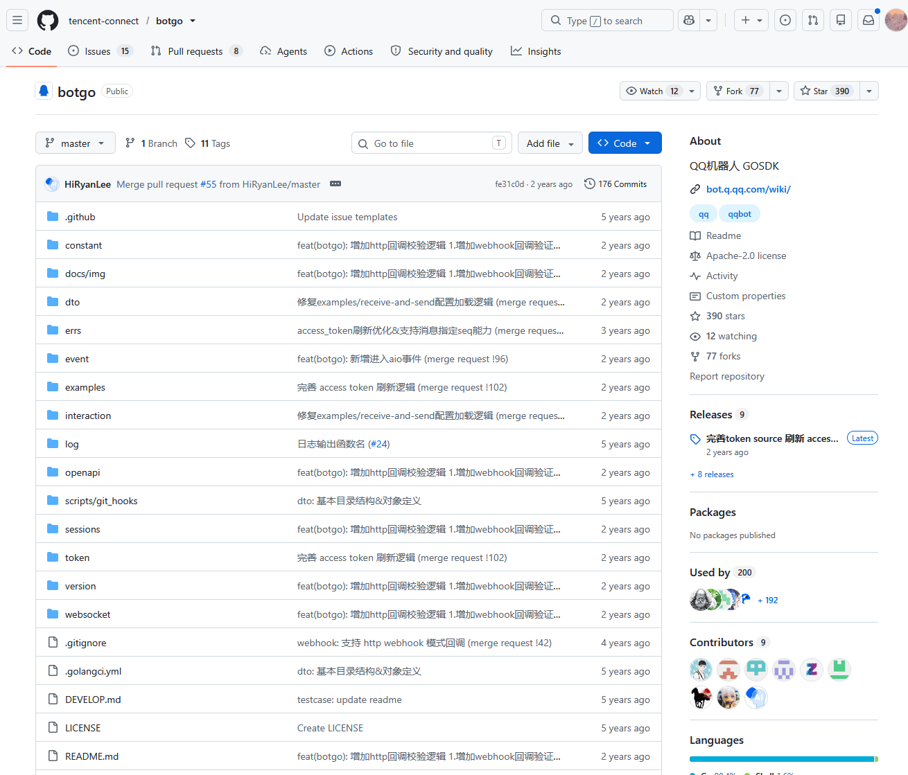This screenshot has height=775, width=908.
Task: Open the Insights tab
Action: tap(536, 51)
